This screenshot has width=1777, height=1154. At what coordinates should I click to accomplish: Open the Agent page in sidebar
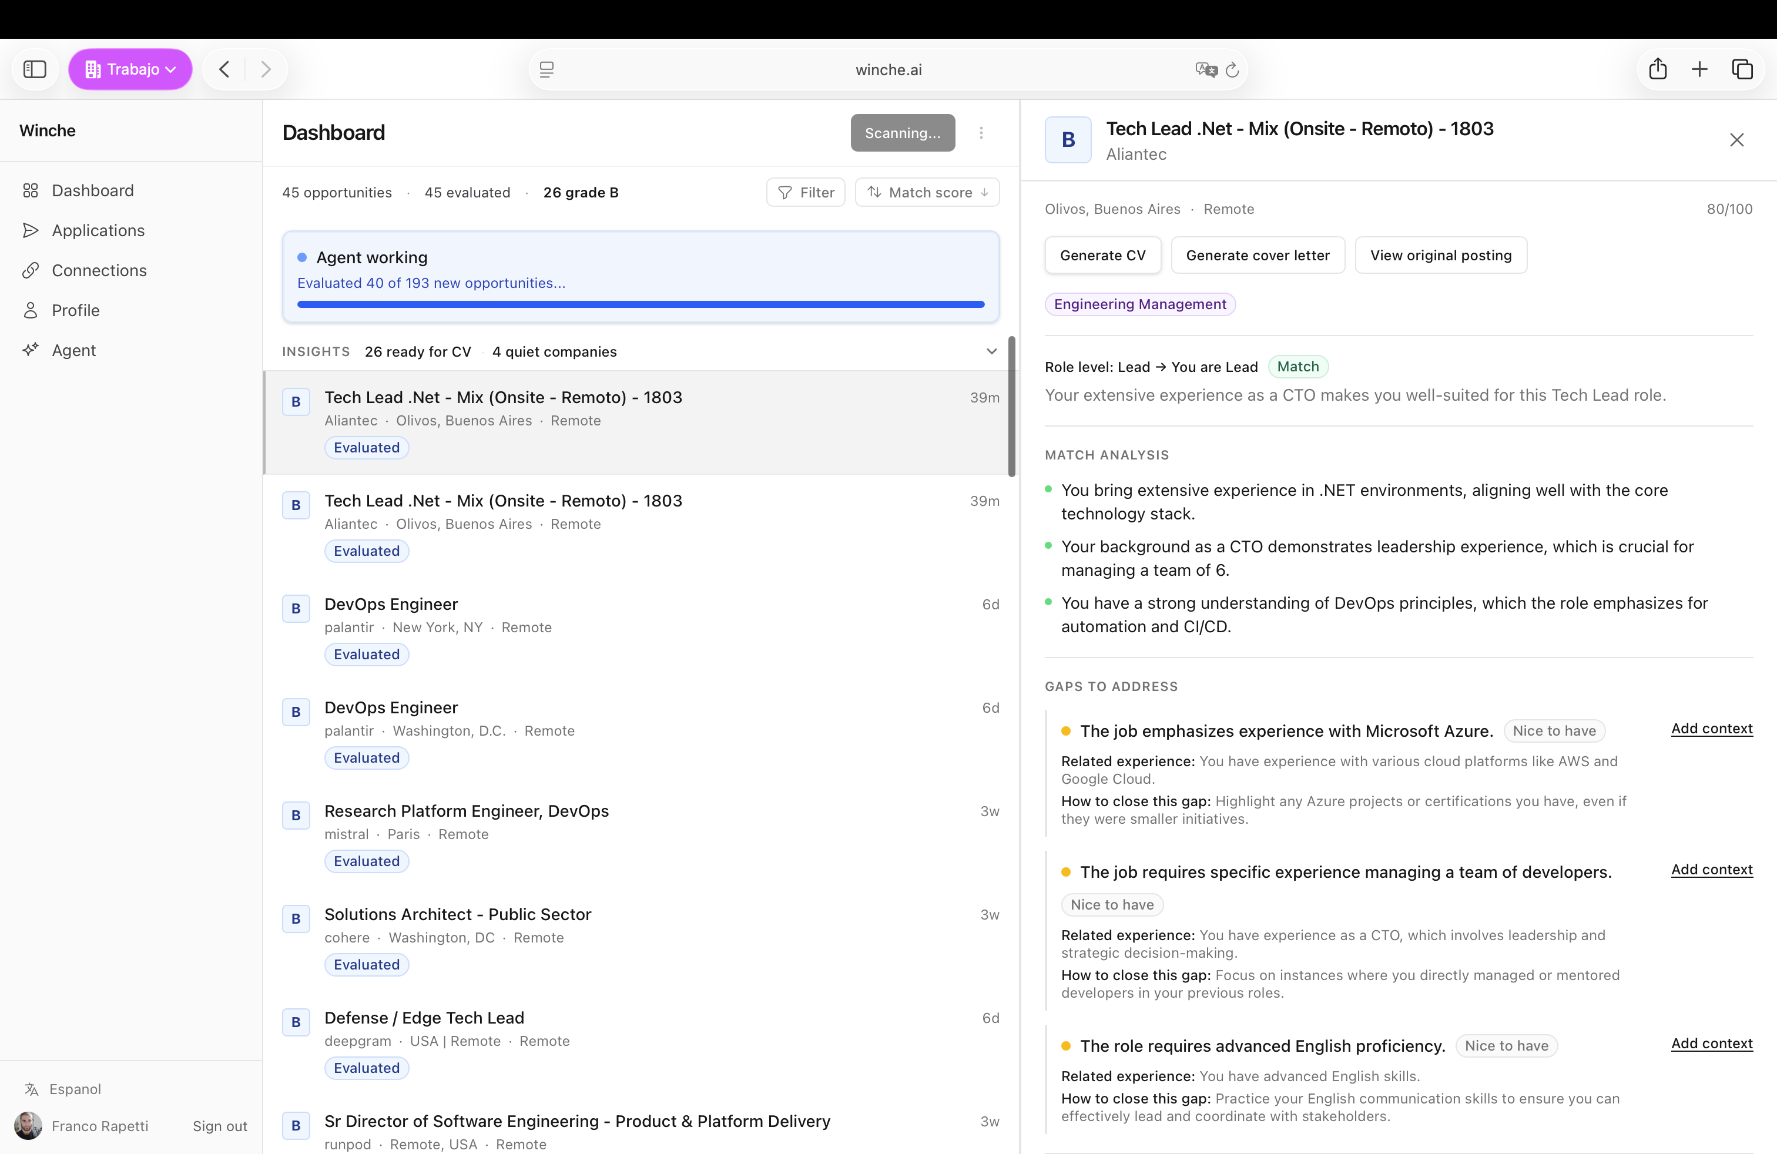[73, 350]
